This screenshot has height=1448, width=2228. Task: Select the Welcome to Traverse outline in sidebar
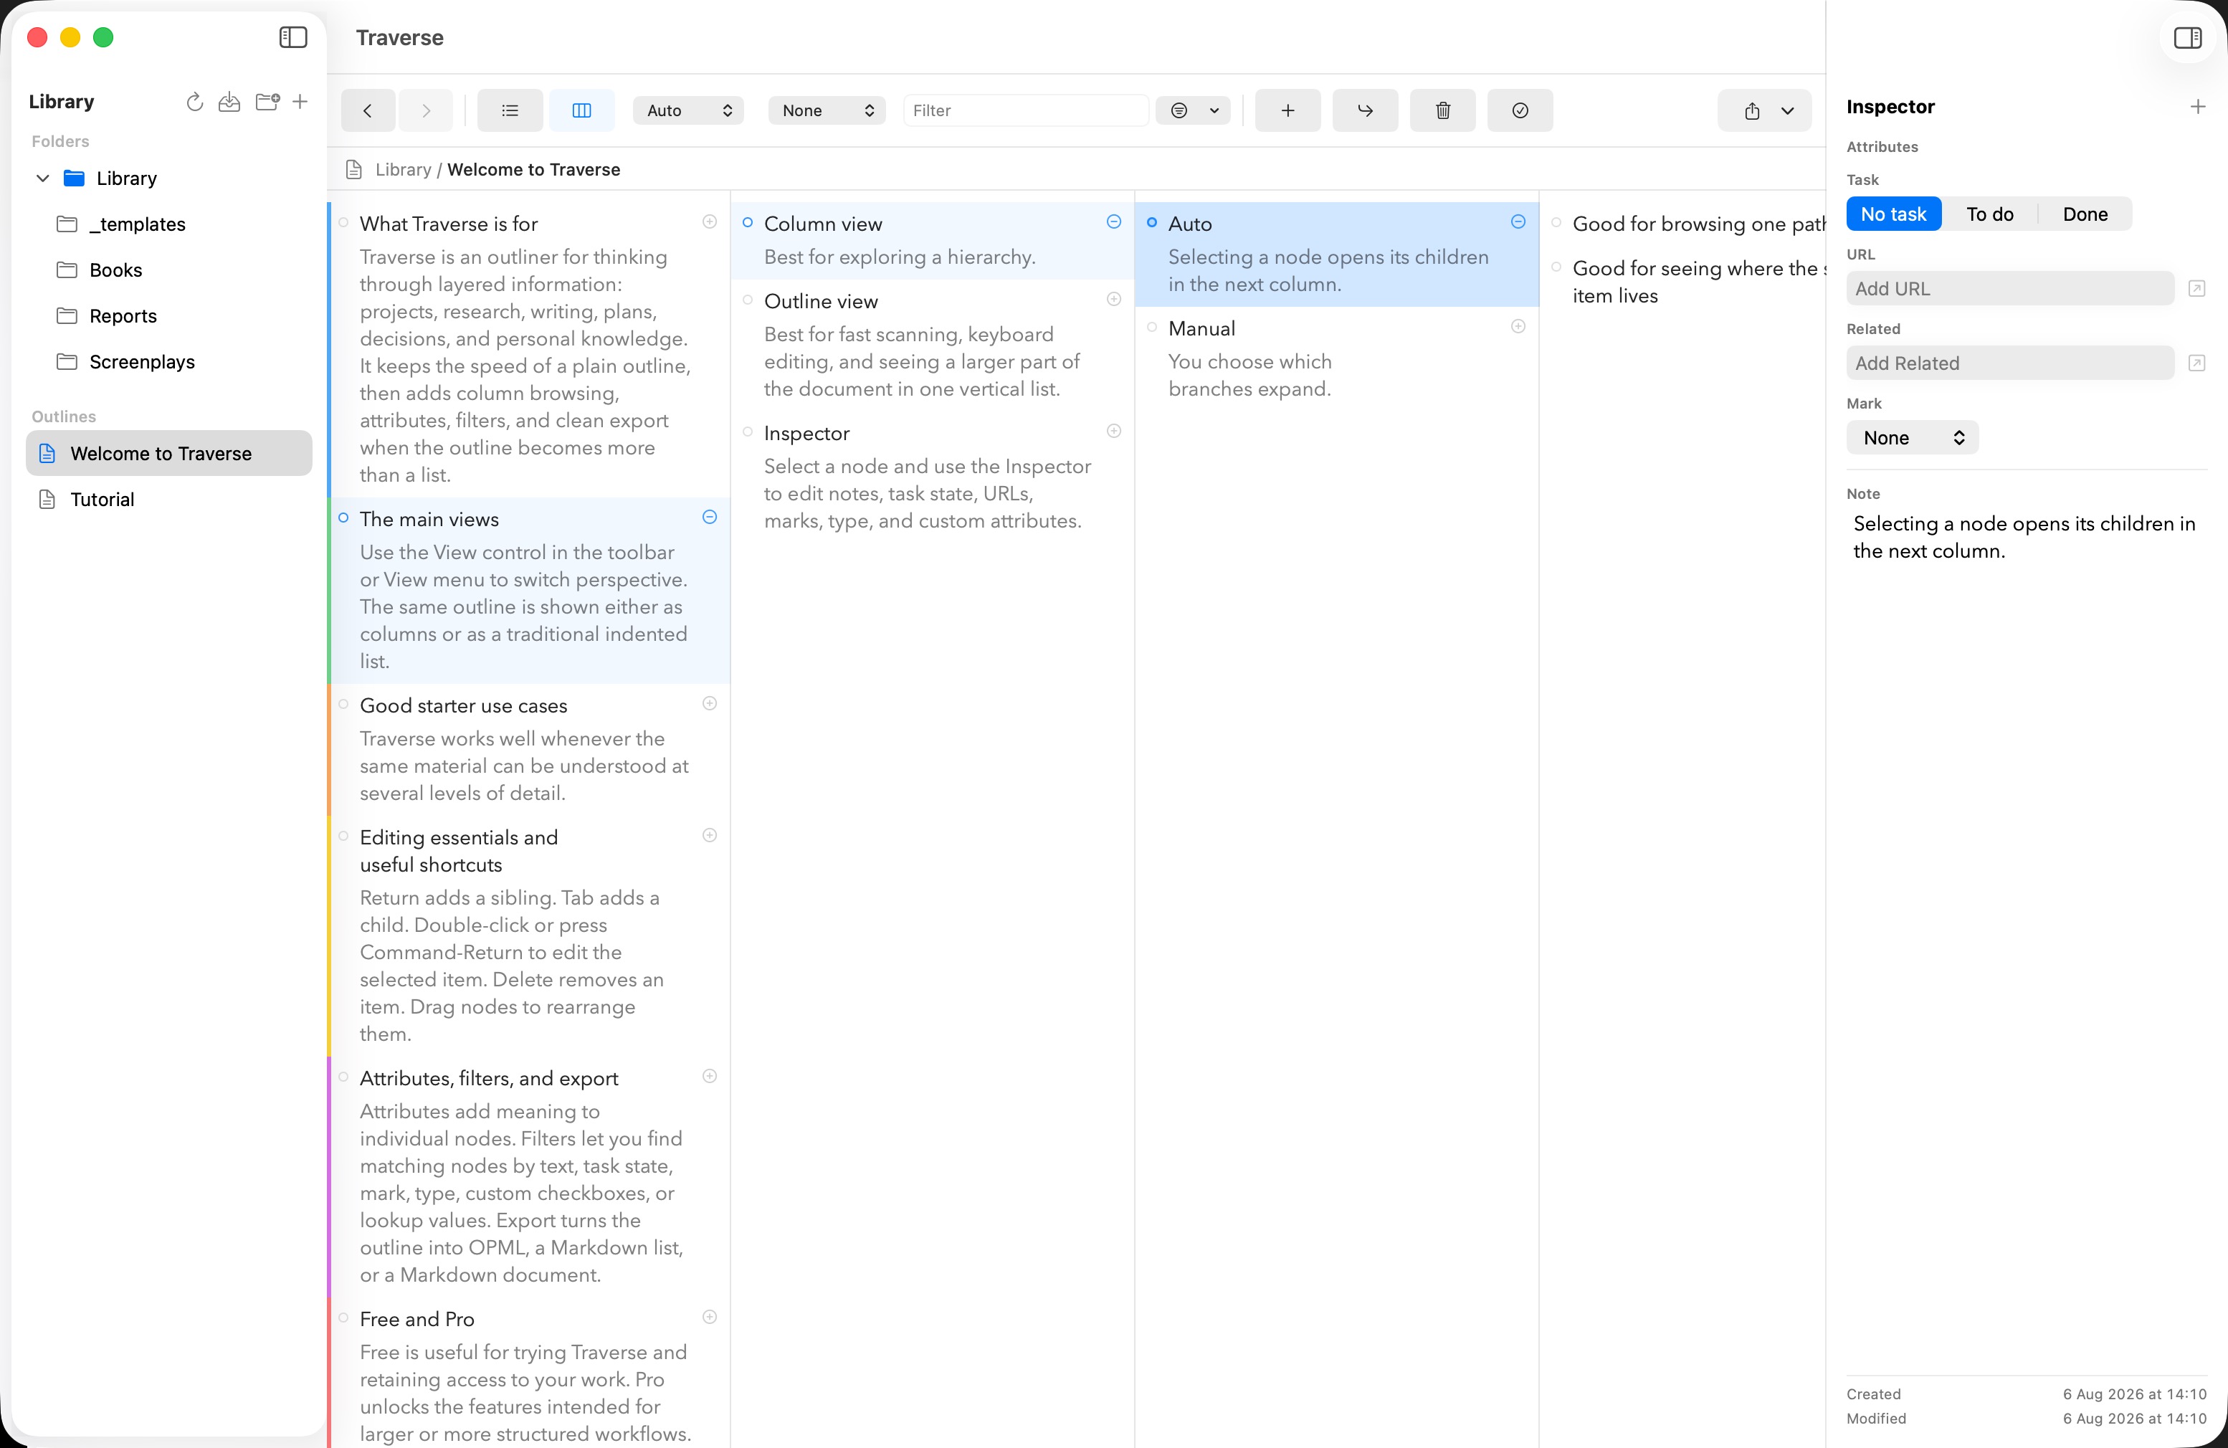(x=168, y=453)
